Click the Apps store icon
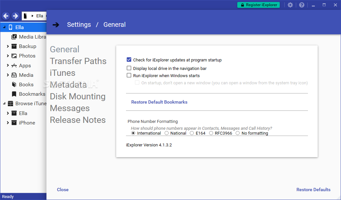The width and height of the screenshot is (341, 200). pos(14,65)
